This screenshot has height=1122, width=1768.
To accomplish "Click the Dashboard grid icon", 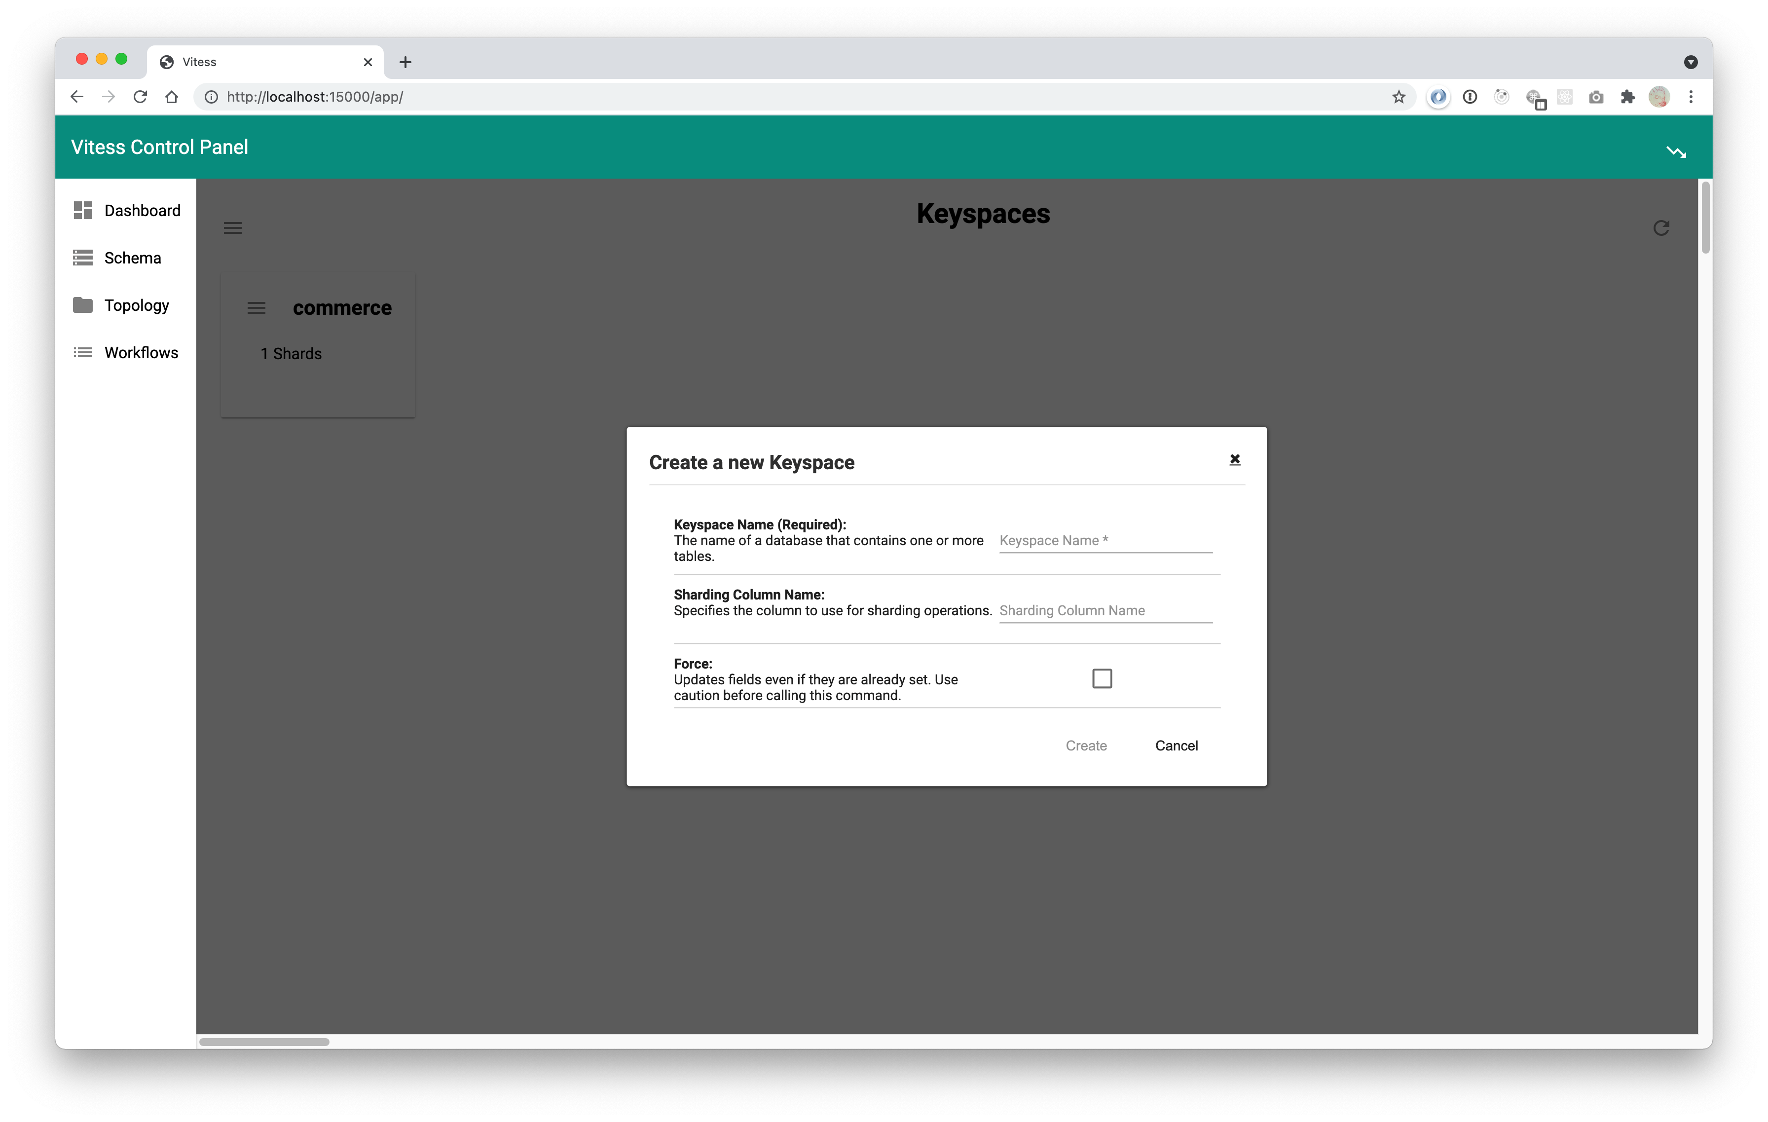I will tap(83, 211).
